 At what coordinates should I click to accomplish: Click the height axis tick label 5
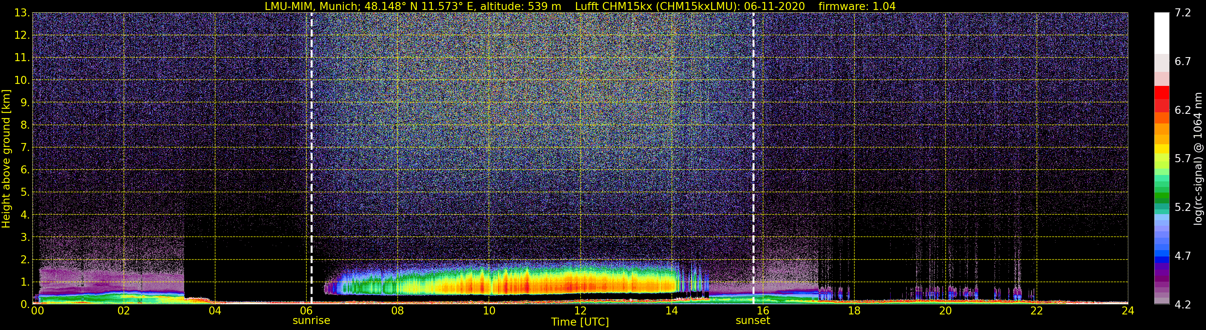[25, 193]
